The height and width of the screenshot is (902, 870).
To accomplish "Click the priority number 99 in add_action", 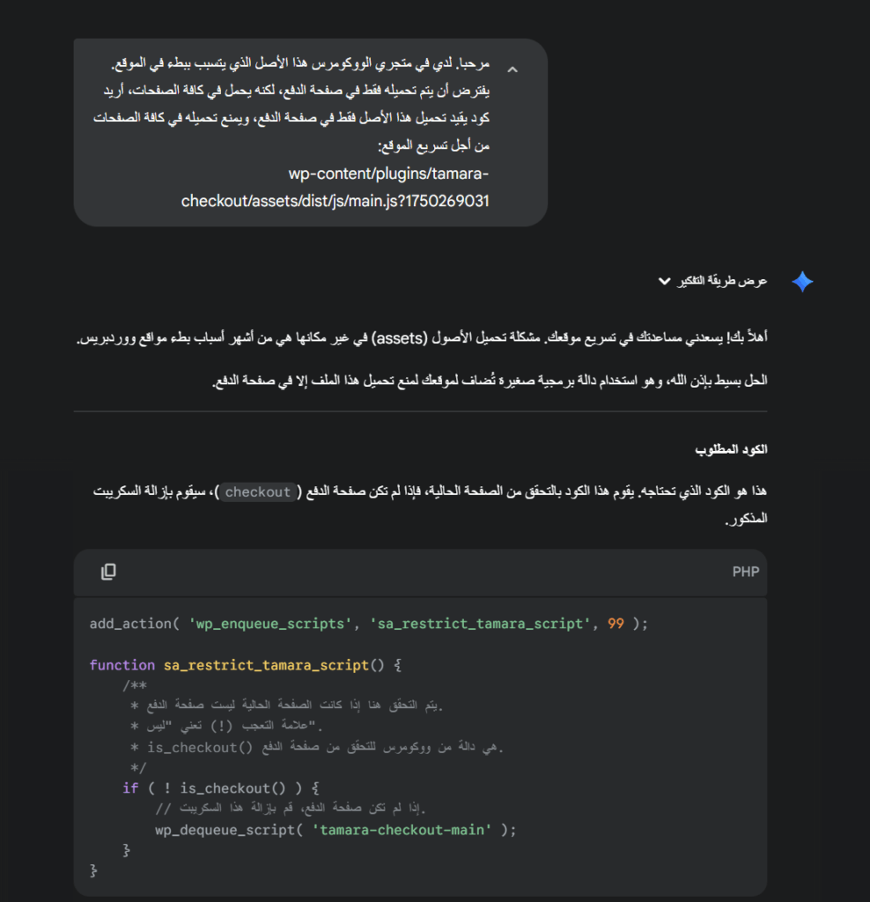I will click(616, 624).
